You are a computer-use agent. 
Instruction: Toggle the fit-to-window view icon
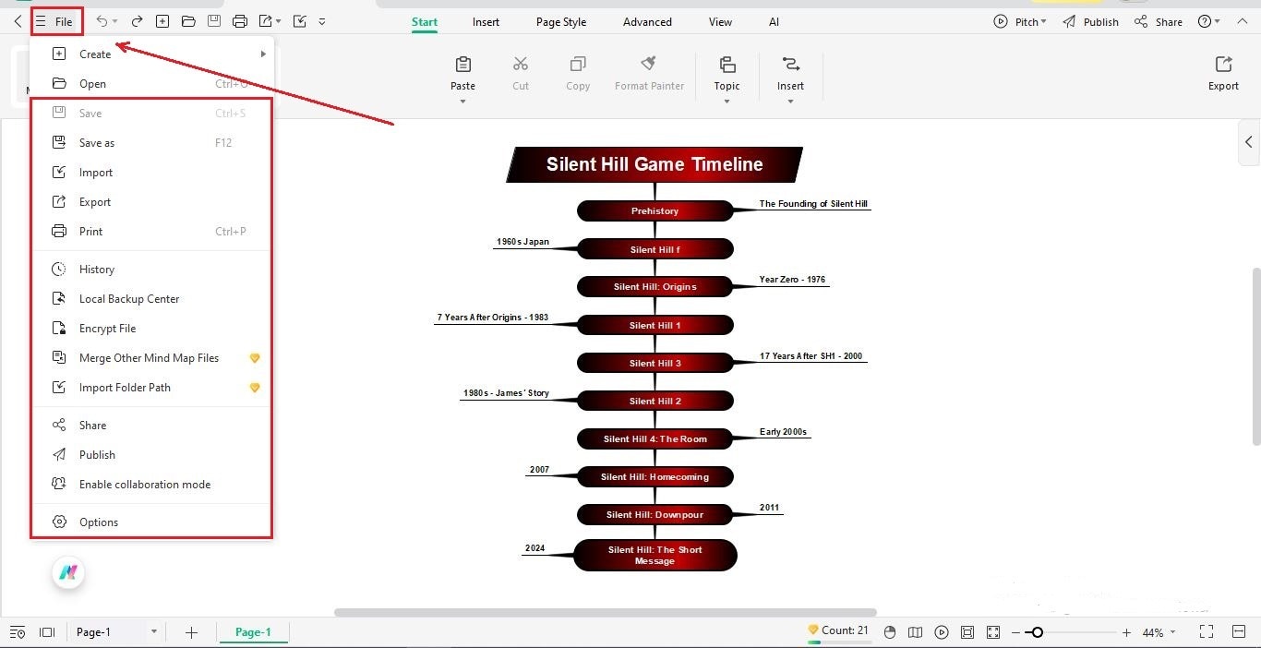point(992,632)
